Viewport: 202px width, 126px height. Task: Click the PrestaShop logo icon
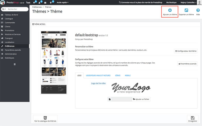coord(3,3)
